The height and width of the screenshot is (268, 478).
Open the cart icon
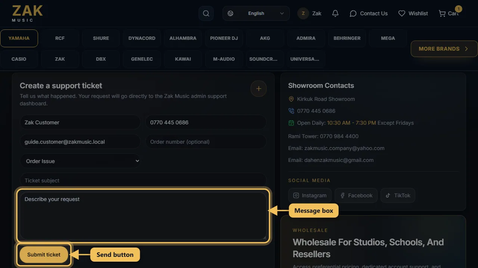[x=442, y=13]
